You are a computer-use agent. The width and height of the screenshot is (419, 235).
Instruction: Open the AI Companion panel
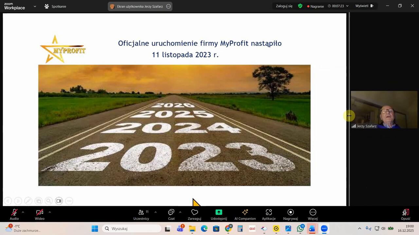[x=245, y=214]
